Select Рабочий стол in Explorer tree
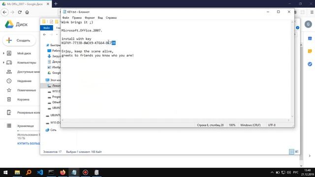The height and width of the screenshot is (177, 315). click(54, 51)
